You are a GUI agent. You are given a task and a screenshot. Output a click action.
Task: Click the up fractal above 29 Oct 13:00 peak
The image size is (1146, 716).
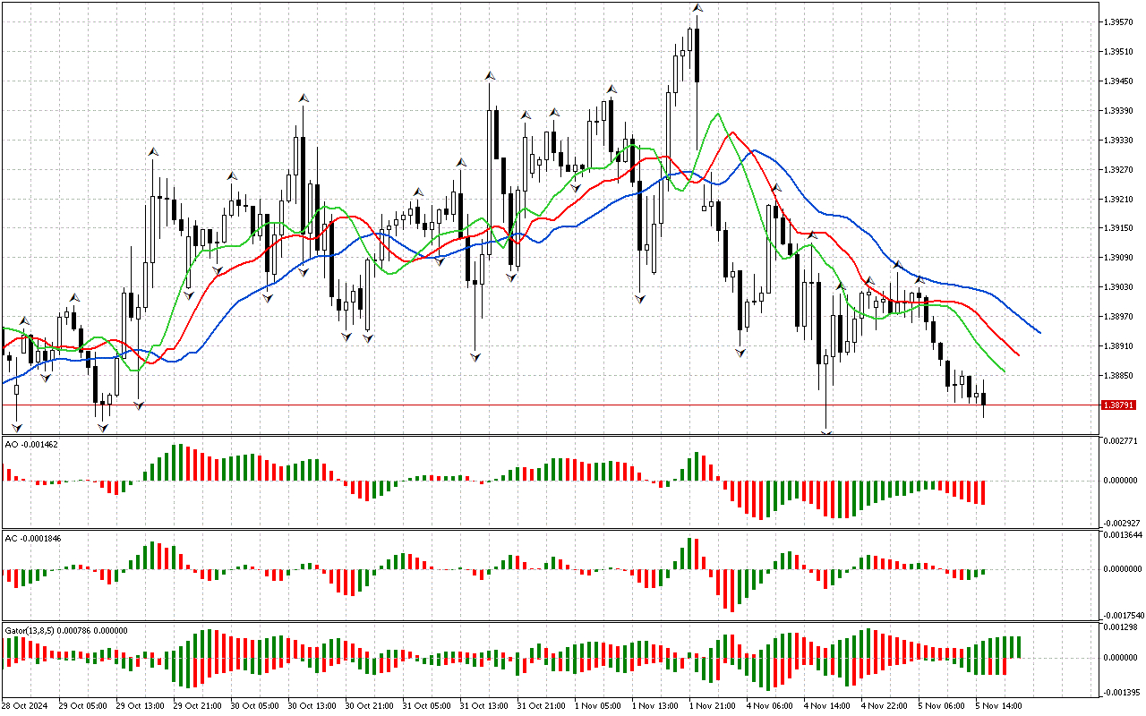153,152
